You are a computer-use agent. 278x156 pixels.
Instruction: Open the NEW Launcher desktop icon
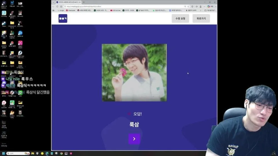pyautogui.click(x=4, y=104)
